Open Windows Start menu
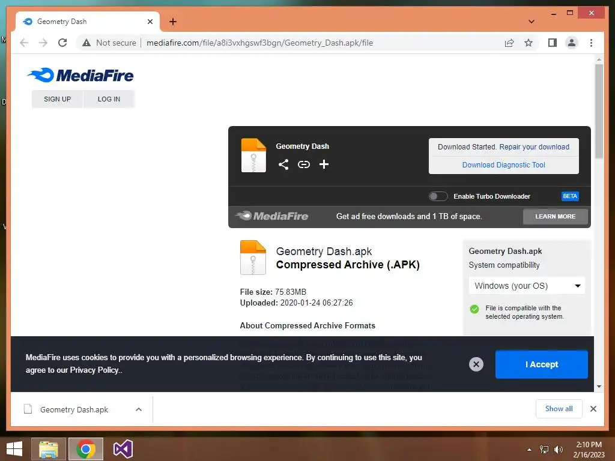The width and height of the screenshot is (615, 461). (14, 449)
